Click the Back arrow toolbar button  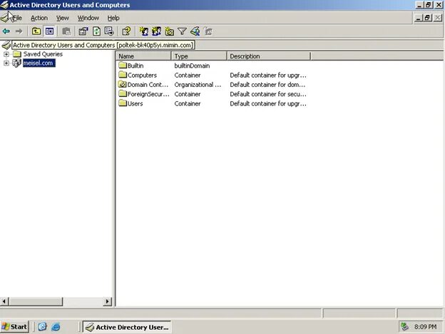(x=6, y=31)
